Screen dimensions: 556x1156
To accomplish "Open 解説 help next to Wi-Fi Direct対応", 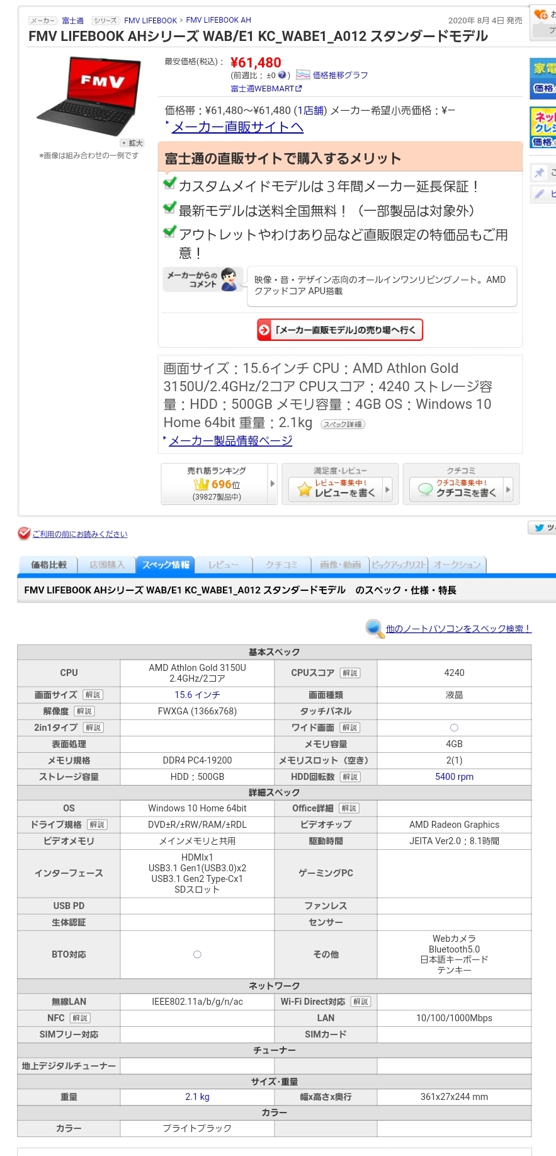I will pyautogui.click(x=361, y=1002).
